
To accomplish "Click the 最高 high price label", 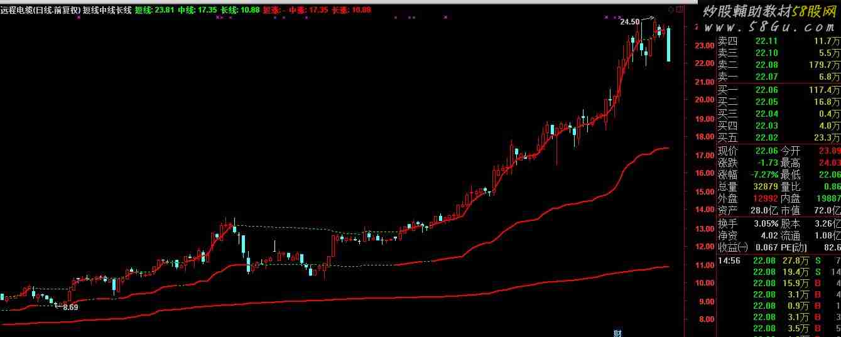I will point(791,163).
